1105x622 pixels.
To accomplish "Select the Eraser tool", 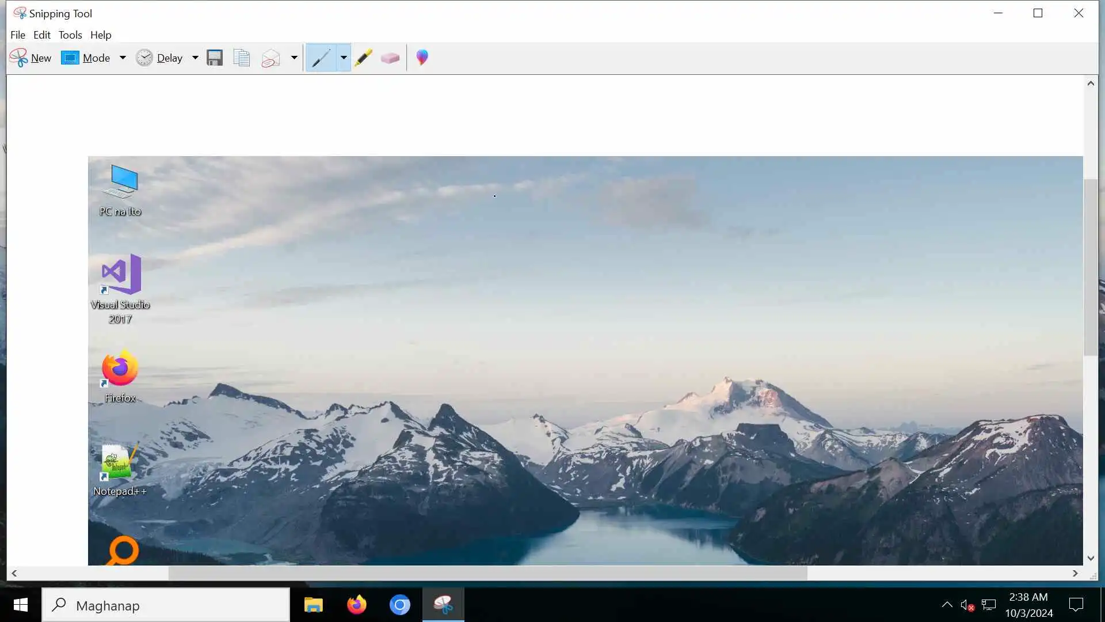I will pyautogui.click(x=390, y=58).
